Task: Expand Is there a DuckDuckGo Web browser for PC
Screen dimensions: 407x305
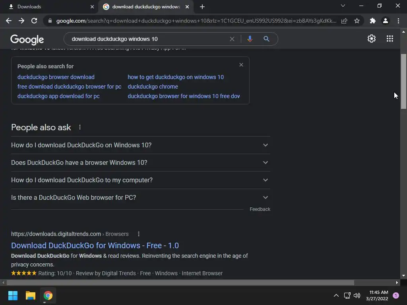Action: coord(141,197)
